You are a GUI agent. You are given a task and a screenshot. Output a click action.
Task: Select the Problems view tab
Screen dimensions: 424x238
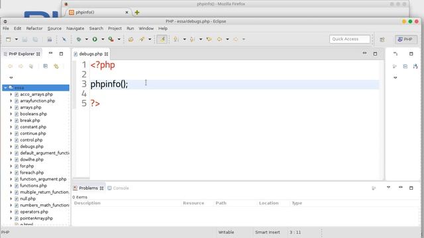(88, 188)
